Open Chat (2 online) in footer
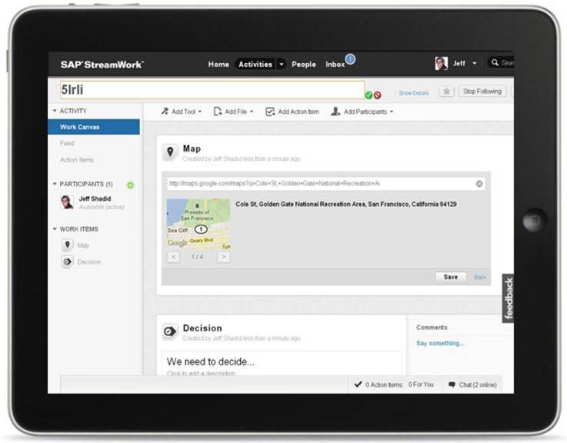The image size is (567, 443). pyautogui.click(x=473, y=385)
